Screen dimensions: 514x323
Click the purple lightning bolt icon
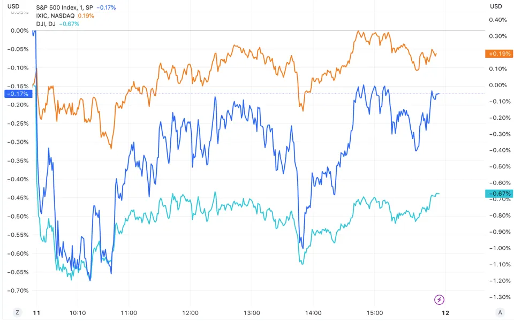pos(440,299)
